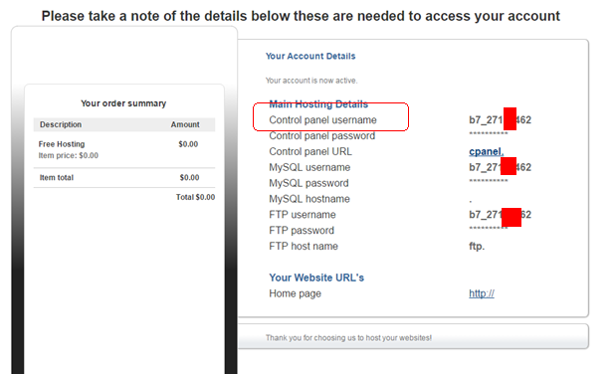Open the http:// home page link
The image size is (613, 374).
pyautogui.click(x=482, y=293)
